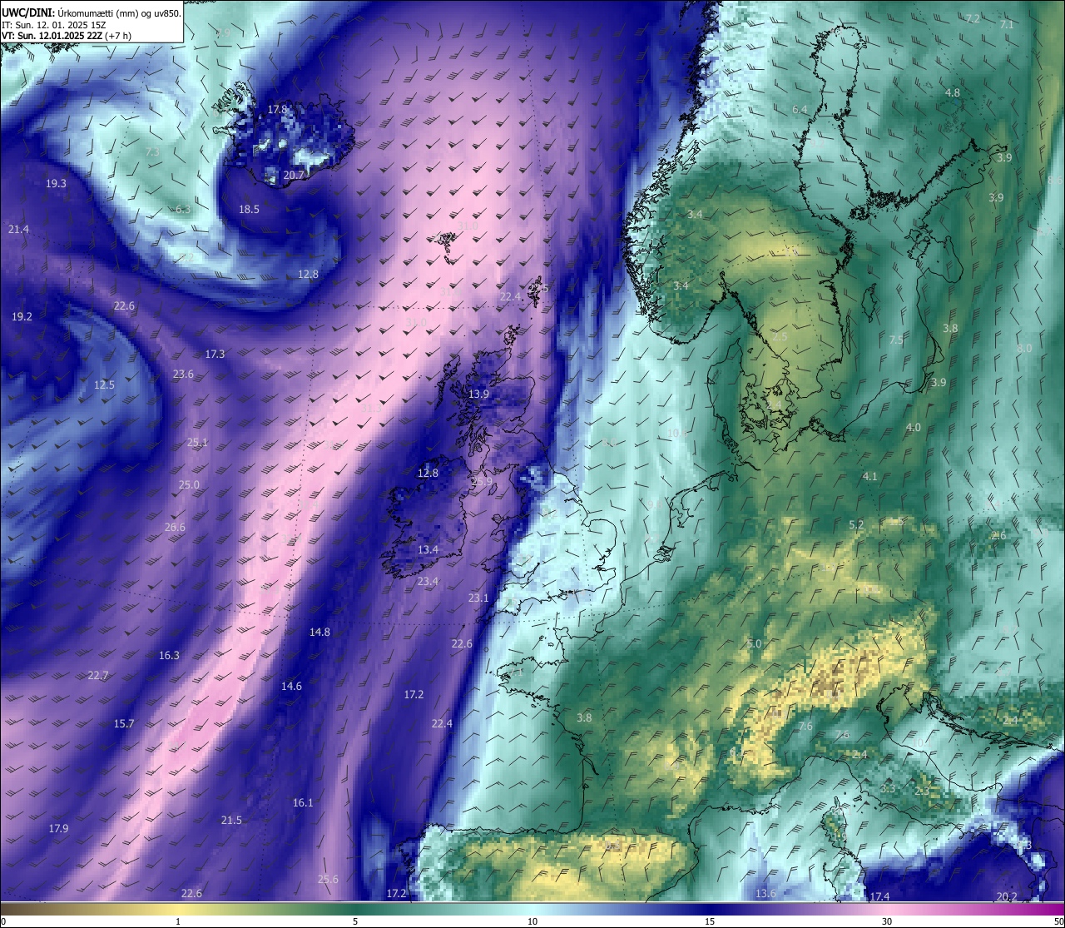Select the 3.3 value over Italy
The width and height of the screenshot is (1065, 928).
click(888, 788)
